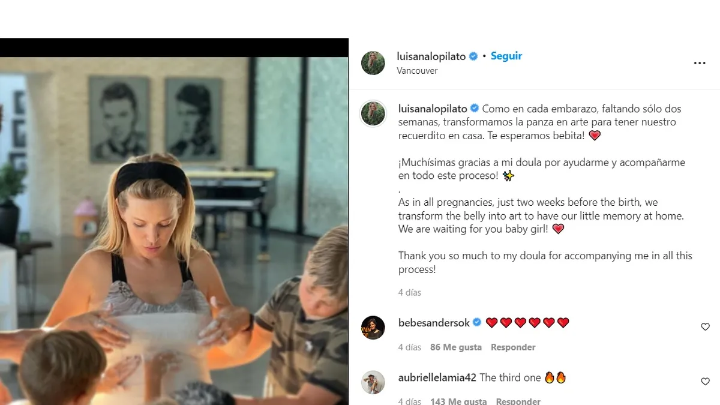Viewport: 720px width, 405px height.
Task: Open the Vancouver location link
Action: 417,71
